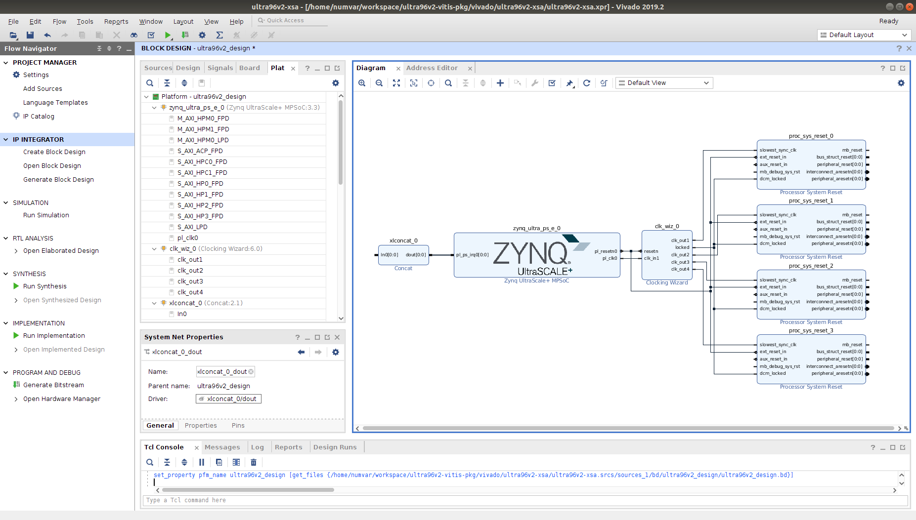Zoom to fit the block design
This screenshot has width=916, height=520.
[x=396, y=82]
